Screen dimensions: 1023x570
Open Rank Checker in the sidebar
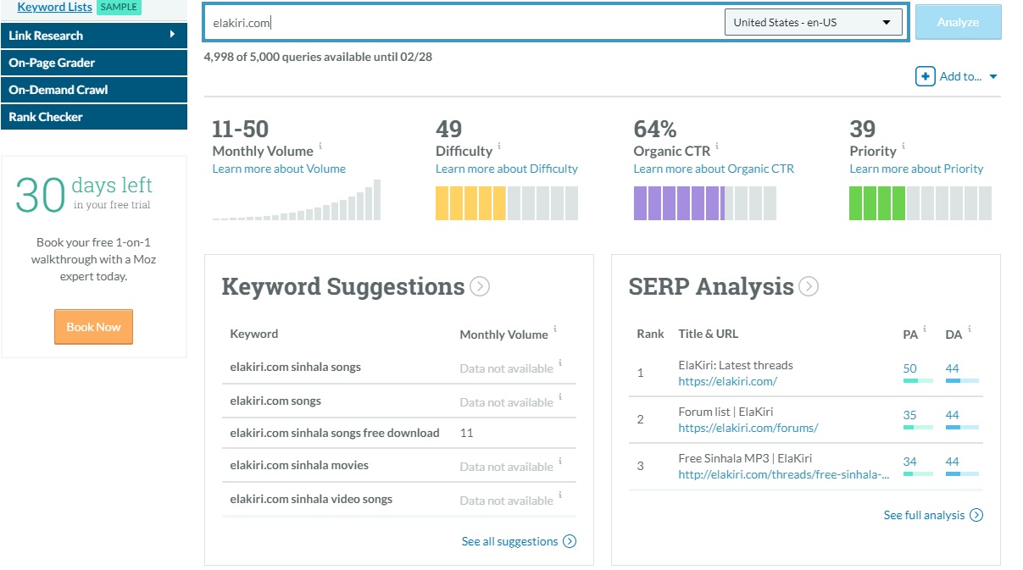[93, 117]
